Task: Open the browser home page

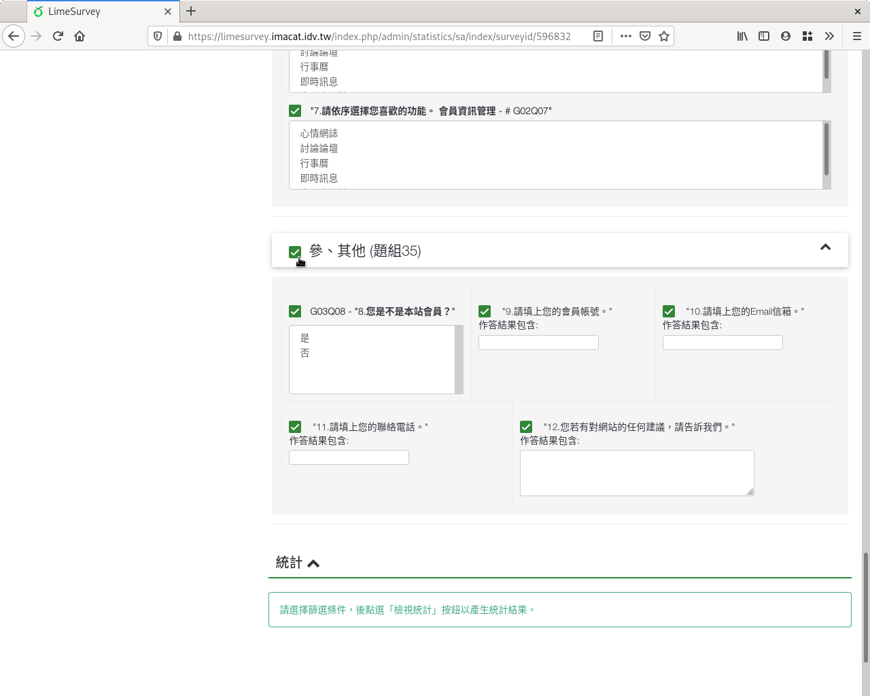Action: point(80,36)
